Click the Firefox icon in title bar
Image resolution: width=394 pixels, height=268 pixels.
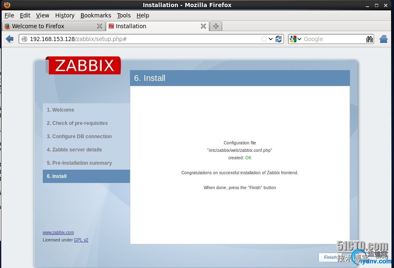[7, 5]
